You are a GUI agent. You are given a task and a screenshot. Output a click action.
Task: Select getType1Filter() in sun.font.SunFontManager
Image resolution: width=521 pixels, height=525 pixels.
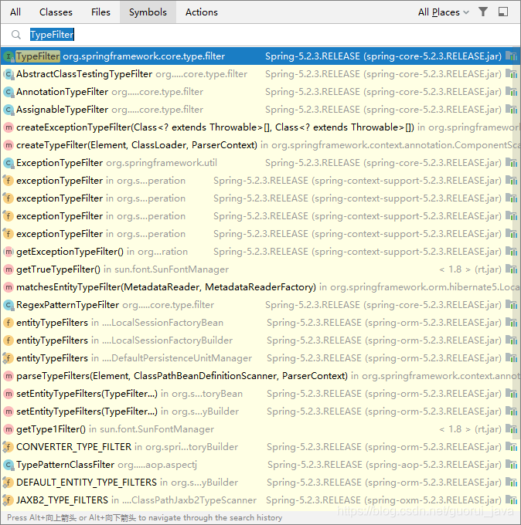pos(260,429)
